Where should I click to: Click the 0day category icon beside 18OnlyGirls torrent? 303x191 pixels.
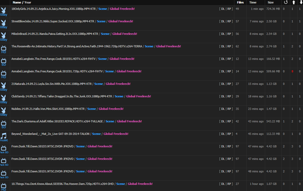point(4,11)
